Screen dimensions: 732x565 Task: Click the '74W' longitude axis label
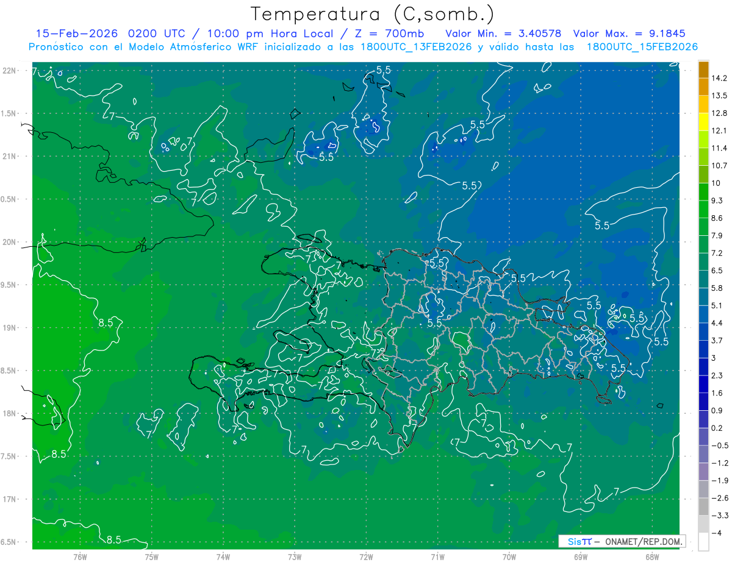(x=223, y=557)
